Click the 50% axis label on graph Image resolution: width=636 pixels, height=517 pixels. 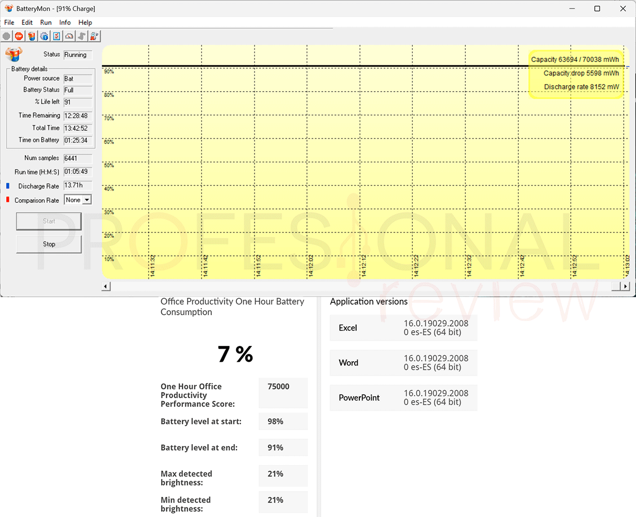109,165
